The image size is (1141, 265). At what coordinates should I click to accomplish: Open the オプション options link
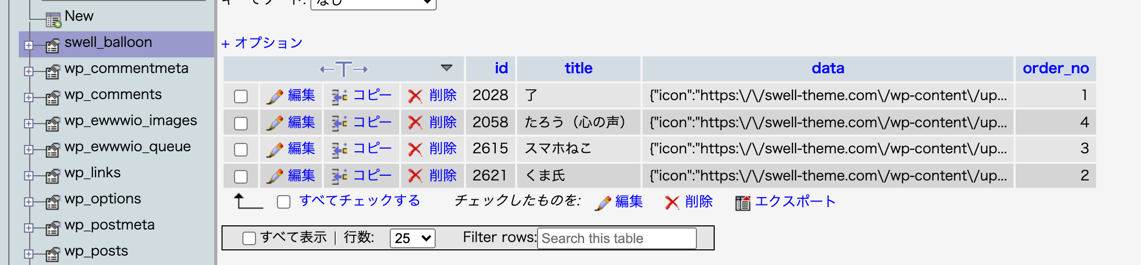[262, 43]
